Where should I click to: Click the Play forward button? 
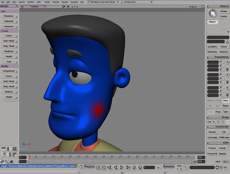click(121, 167)
